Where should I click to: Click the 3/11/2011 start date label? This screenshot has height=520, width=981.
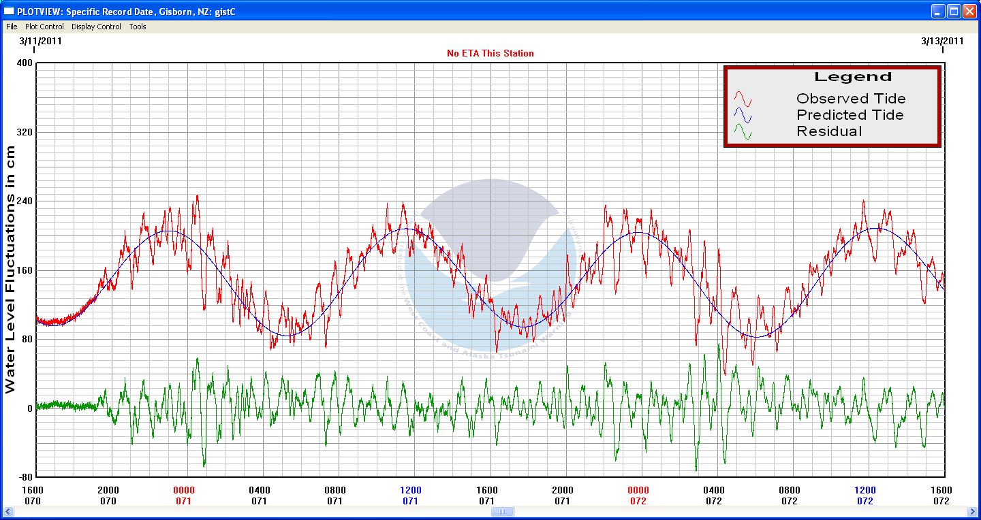click(x=41, y=40)
